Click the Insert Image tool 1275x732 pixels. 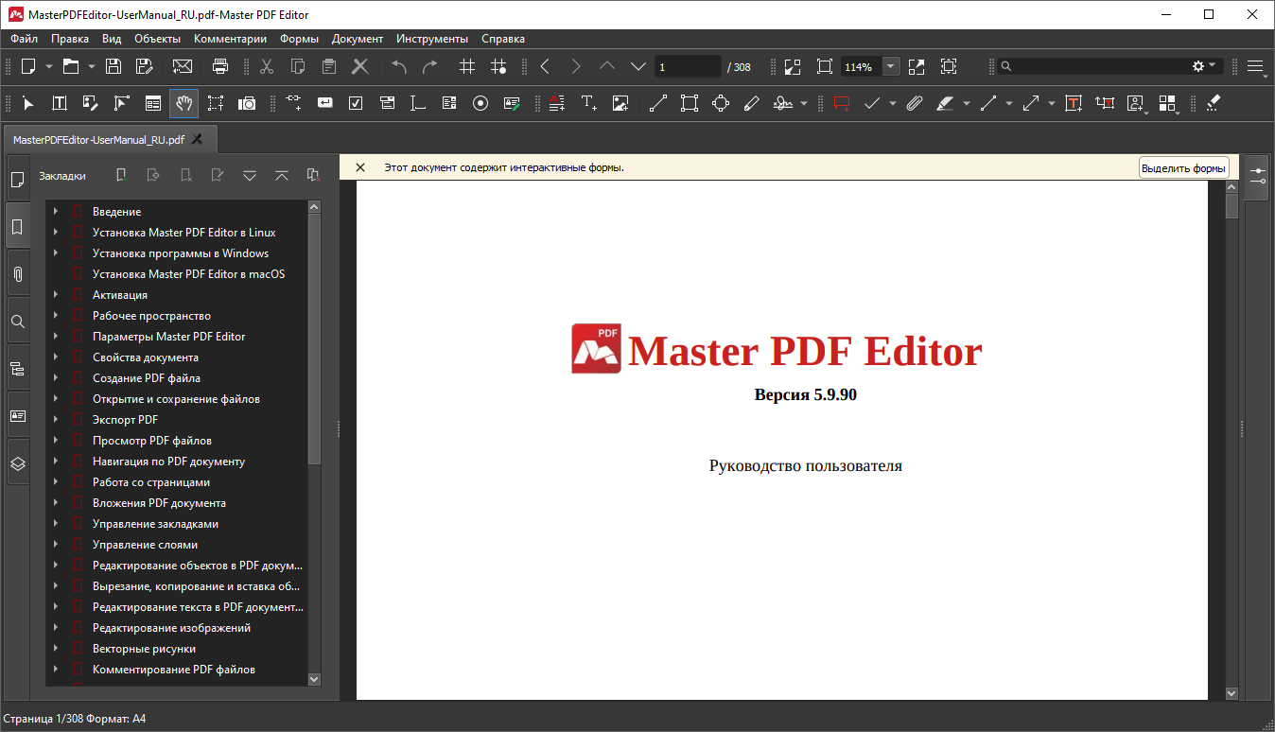[x=620, y=103]
